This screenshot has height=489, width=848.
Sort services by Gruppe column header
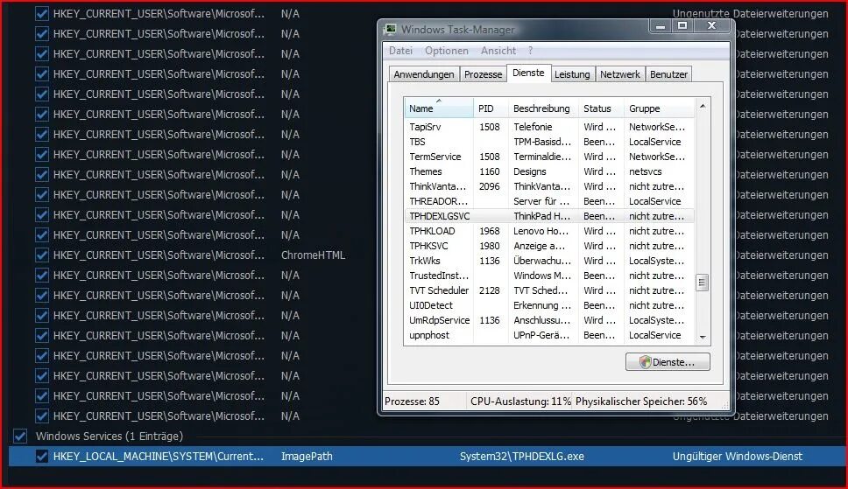click(659, 108)
